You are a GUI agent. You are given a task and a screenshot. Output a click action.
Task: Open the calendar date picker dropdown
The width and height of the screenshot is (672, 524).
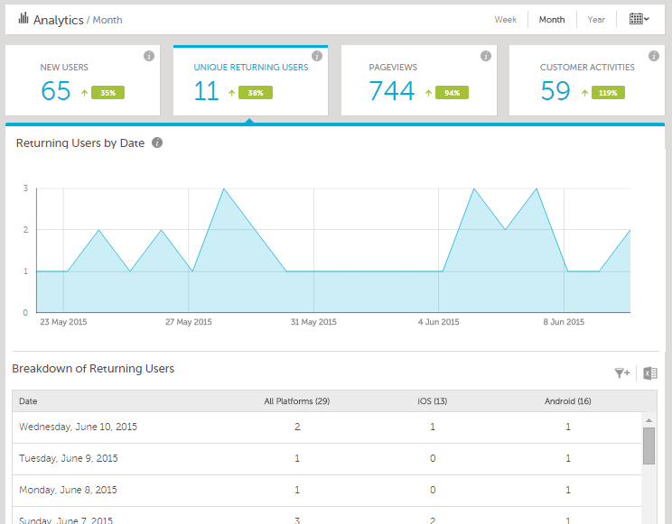pos(639,19)
